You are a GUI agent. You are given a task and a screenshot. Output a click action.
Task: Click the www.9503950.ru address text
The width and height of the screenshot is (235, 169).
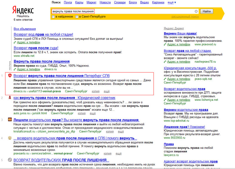[x=174, y=138]
